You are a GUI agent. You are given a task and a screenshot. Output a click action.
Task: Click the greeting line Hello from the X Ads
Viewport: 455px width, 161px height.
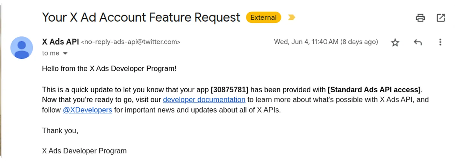[x=109, y=68]
